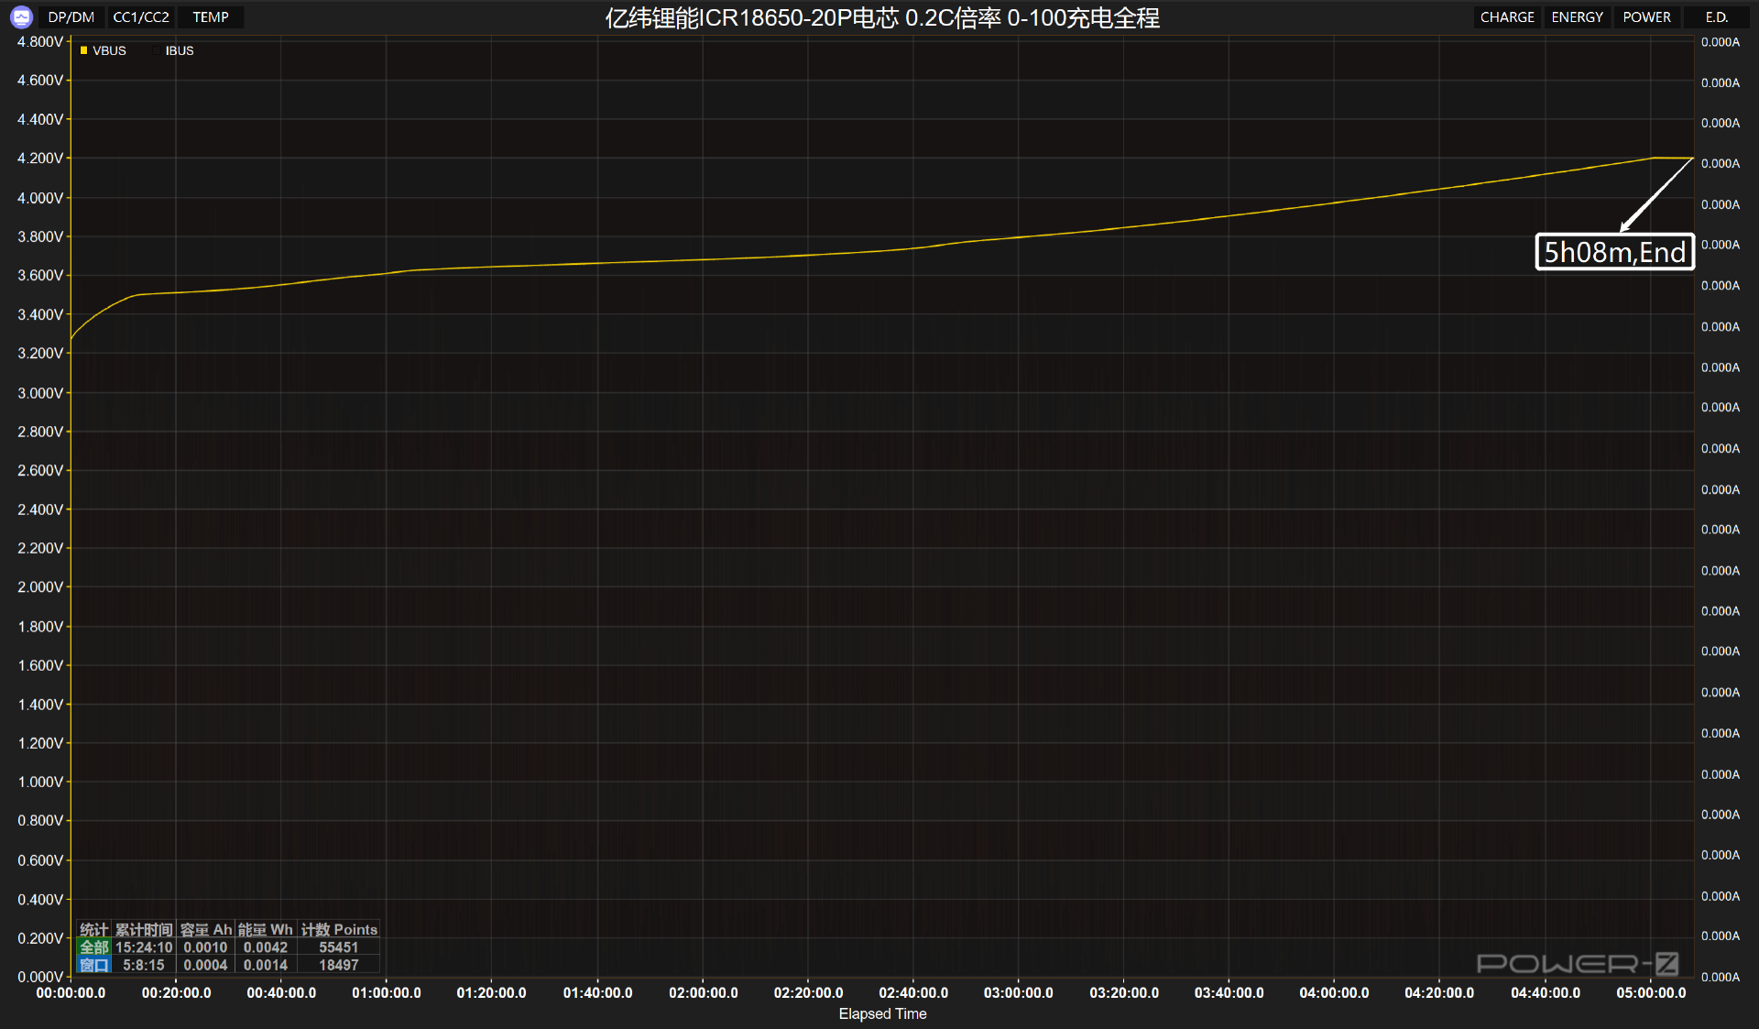This screenshot has height=1029, width=1759.
Task: Click the 04:40:00.0 time axis label
Action: click(x=1546, y=992)
